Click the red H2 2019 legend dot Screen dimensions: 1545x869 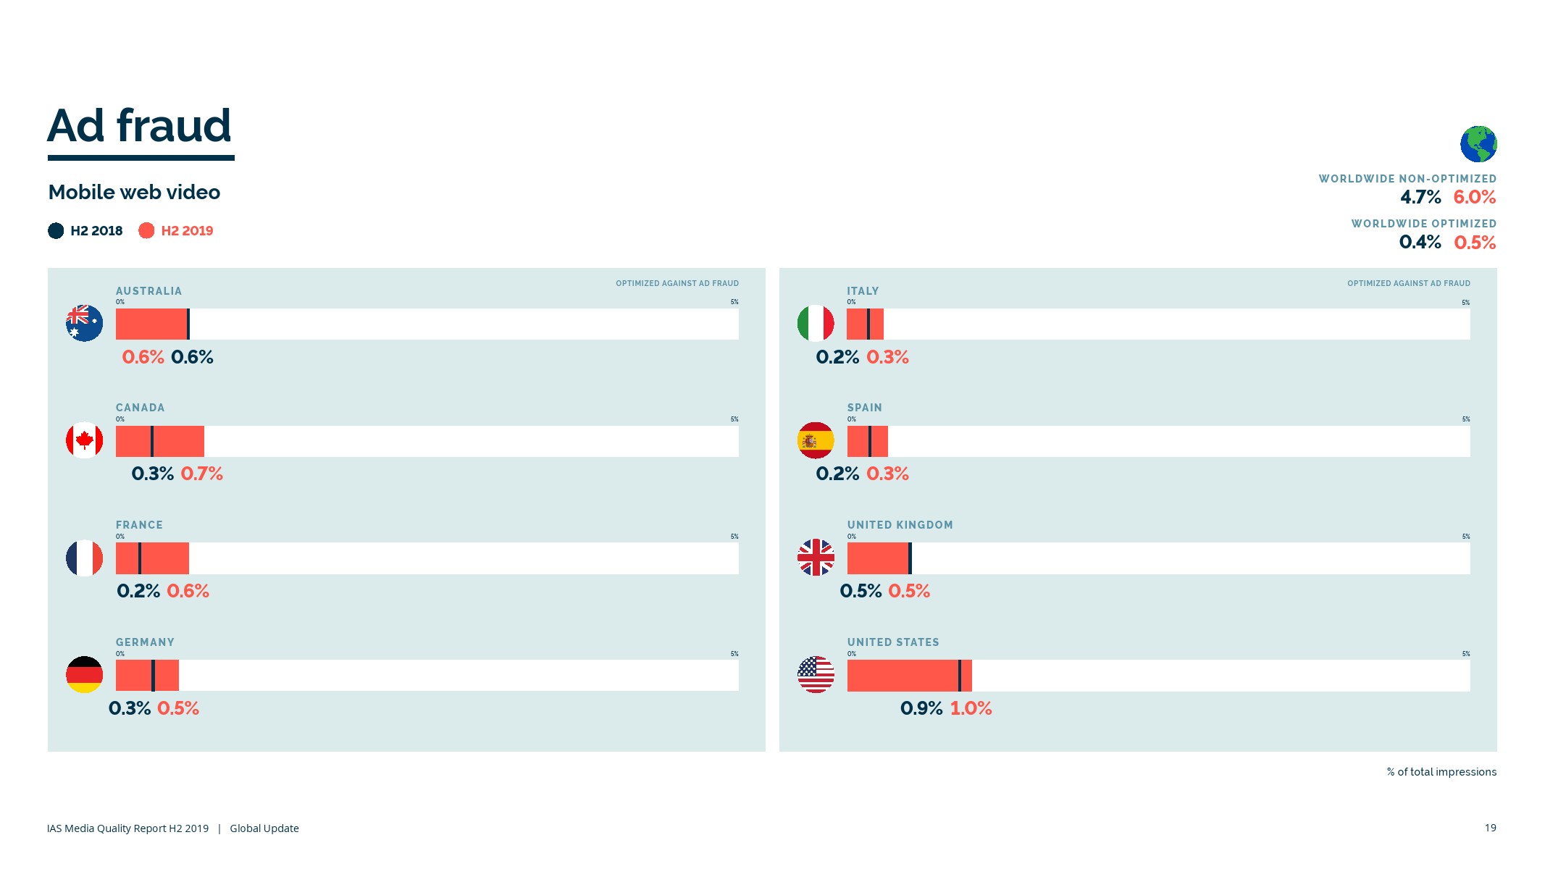146,231
